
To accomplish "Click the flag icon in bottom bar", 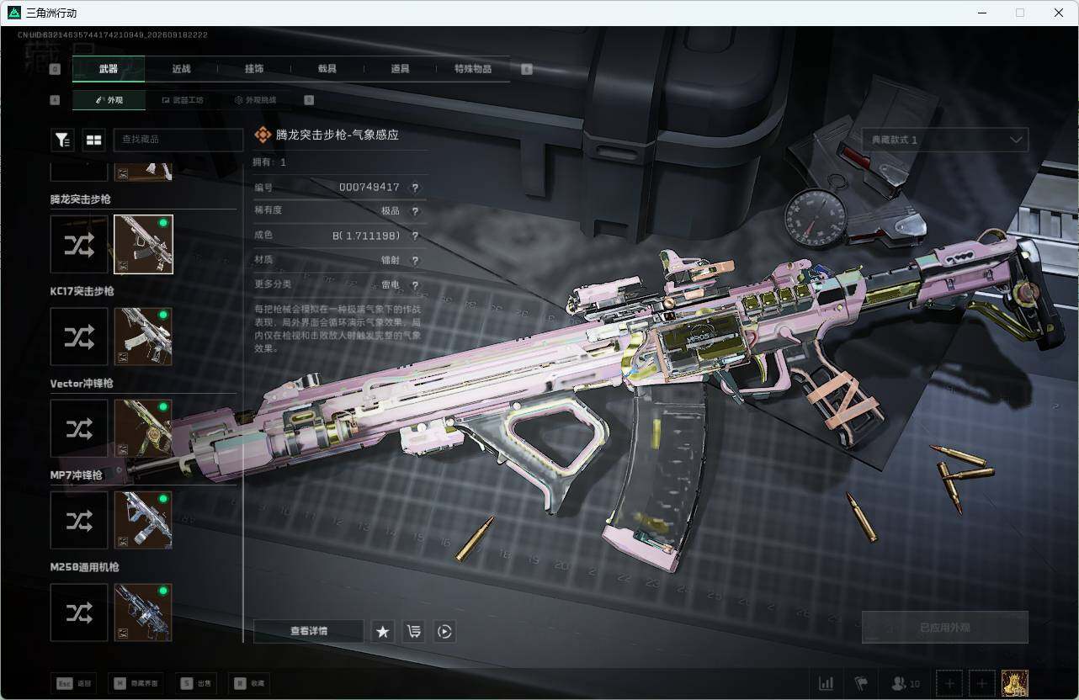I will click(x=861, y=683).
